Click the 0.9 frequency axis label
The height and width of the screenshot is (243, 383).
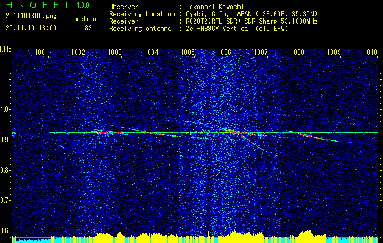[x=5, y=140]
